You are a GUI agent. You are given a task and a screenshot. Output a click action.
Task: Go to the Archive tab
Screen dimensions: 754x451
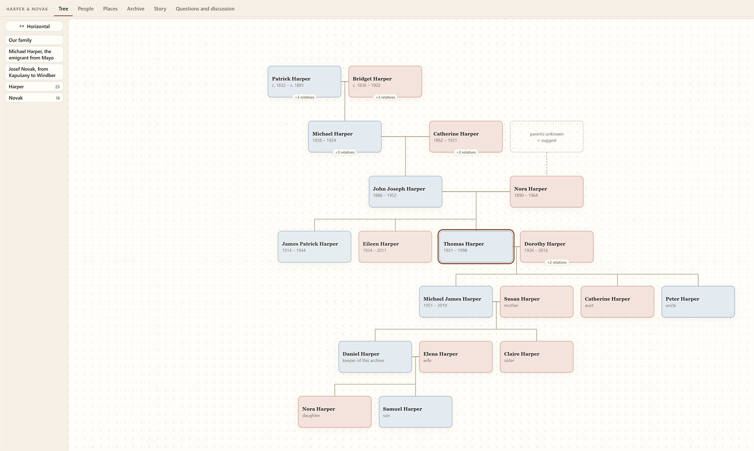[x=136, y=9]
